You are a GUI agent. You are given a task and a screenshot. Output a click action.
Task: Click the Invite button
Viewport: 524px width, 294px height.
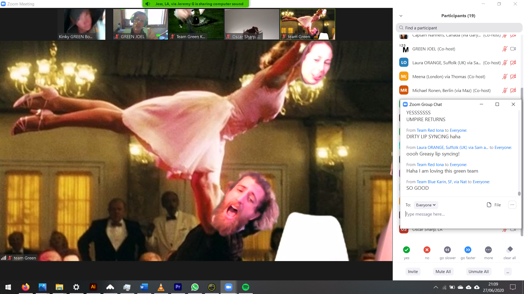(413, 272)
